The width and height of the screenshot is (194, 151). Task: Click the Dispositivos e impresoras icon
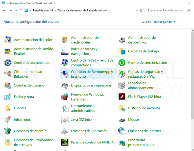click(65, 86)
